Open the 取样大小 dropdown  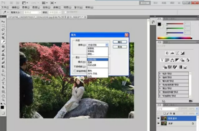pyautogui.click(x=32, y=13)
